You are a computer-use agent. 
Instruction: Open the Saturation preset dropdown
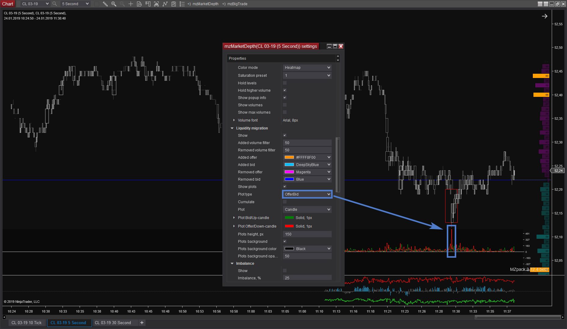point(307,75)
